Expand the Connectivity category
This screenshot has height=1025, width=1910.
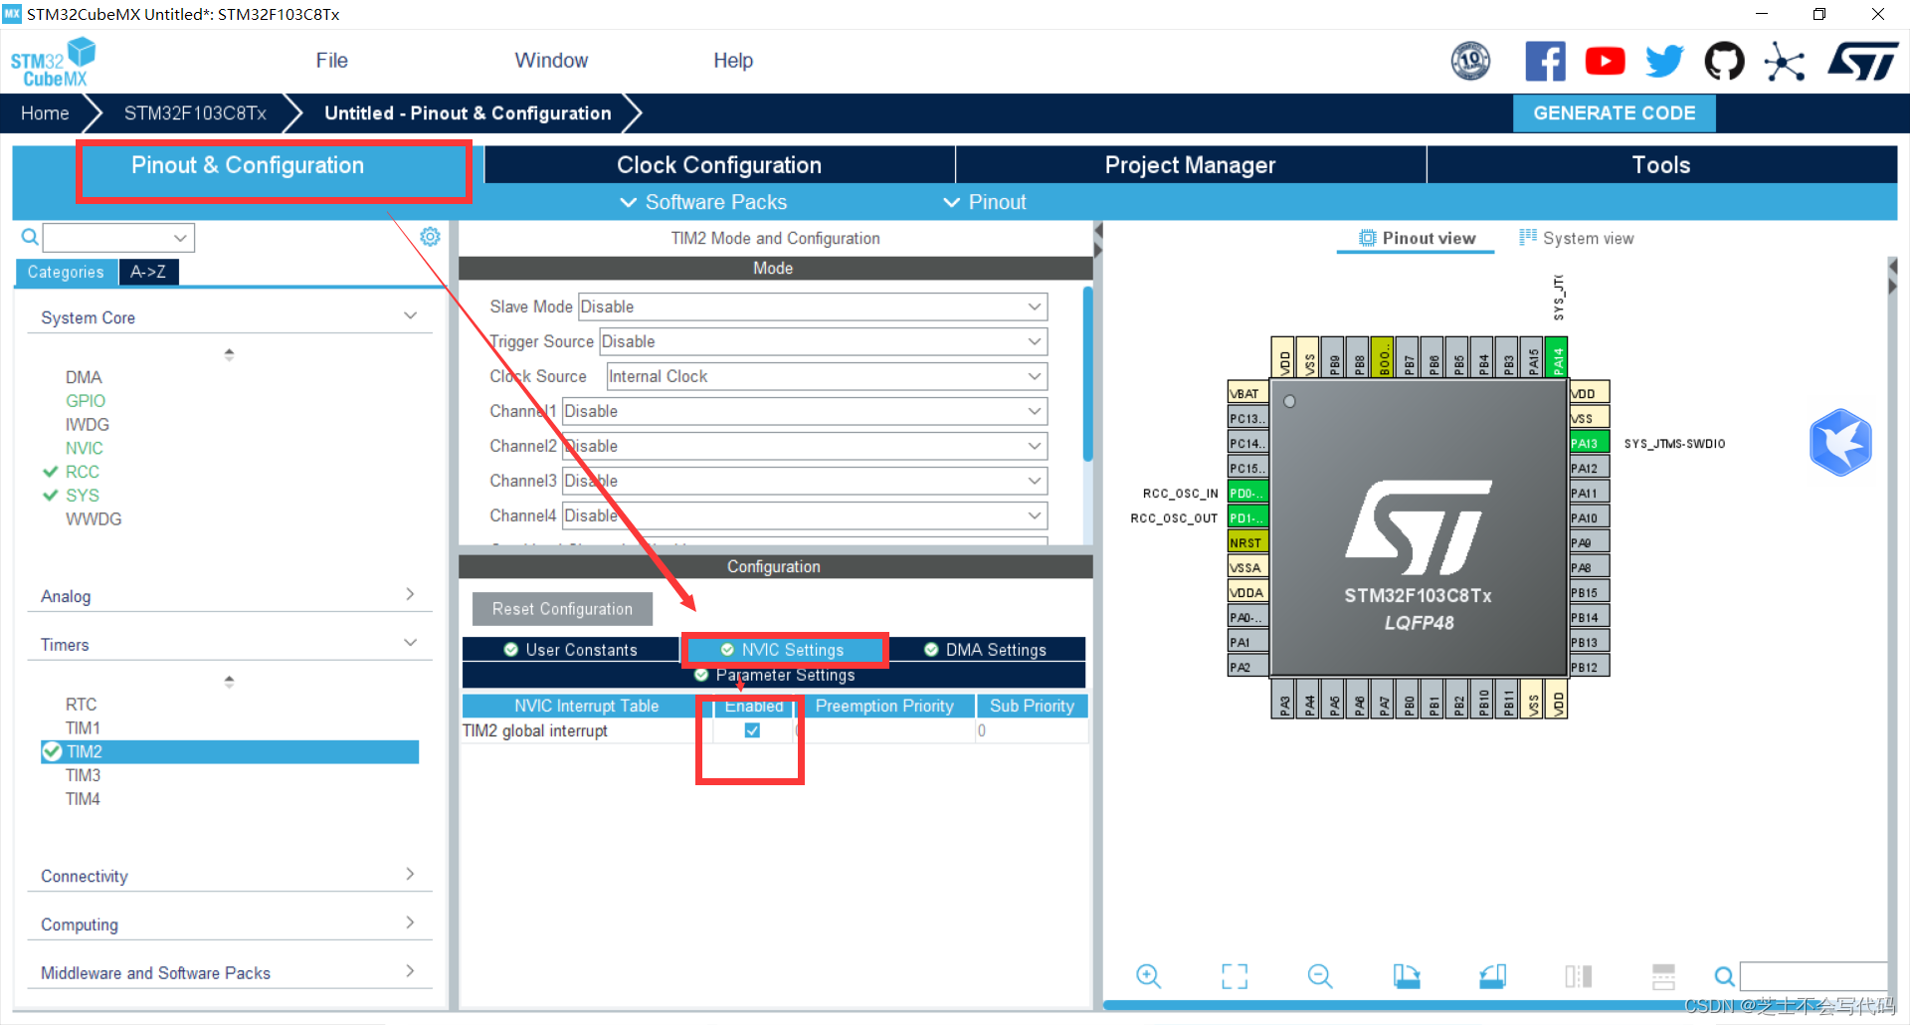pos(229,876)
